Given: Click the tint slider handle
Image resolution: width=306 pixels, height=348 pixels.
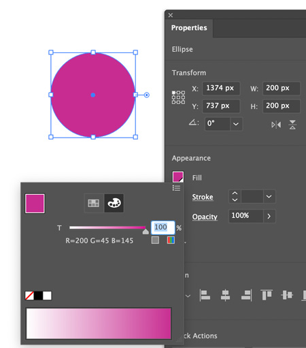Looking at the screenshot, I should click(x=146, y=232).
